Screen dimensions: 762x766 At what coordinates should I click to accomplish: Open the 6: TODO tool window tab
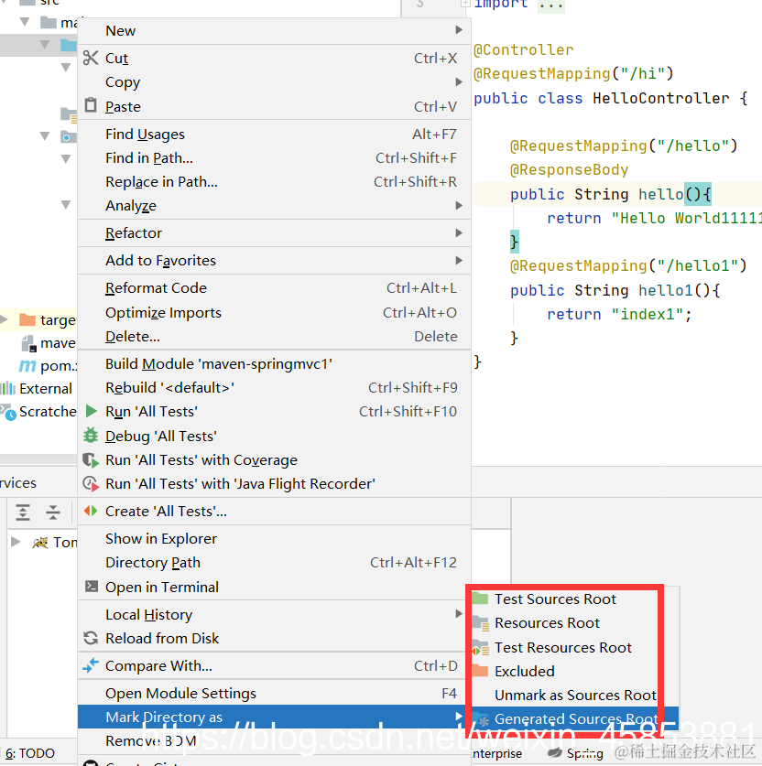click(30, 753)
